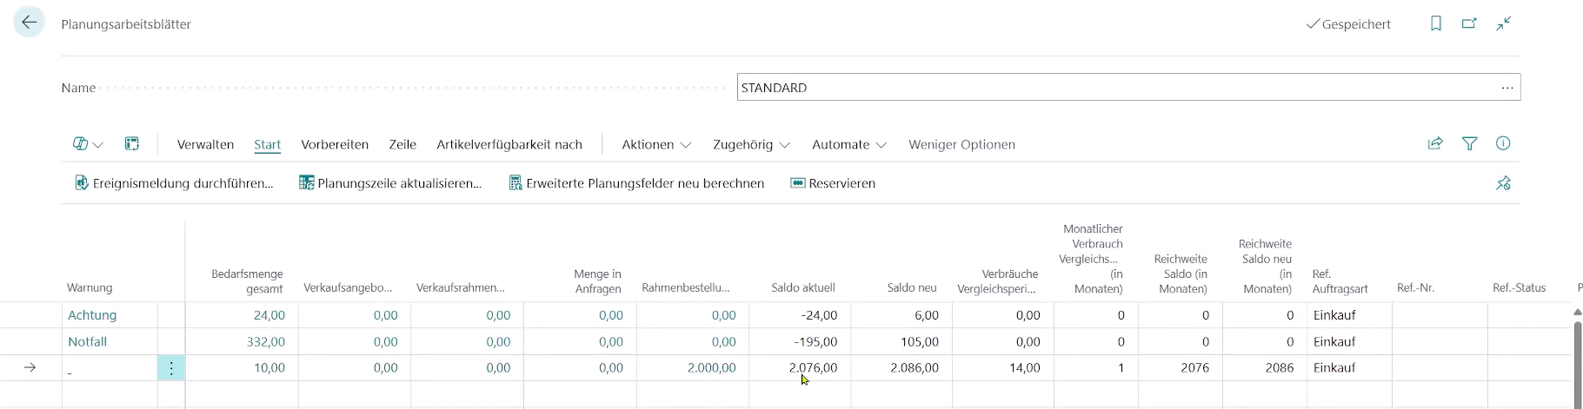Click the Copilot icon in the action bar

click(80, 144)
